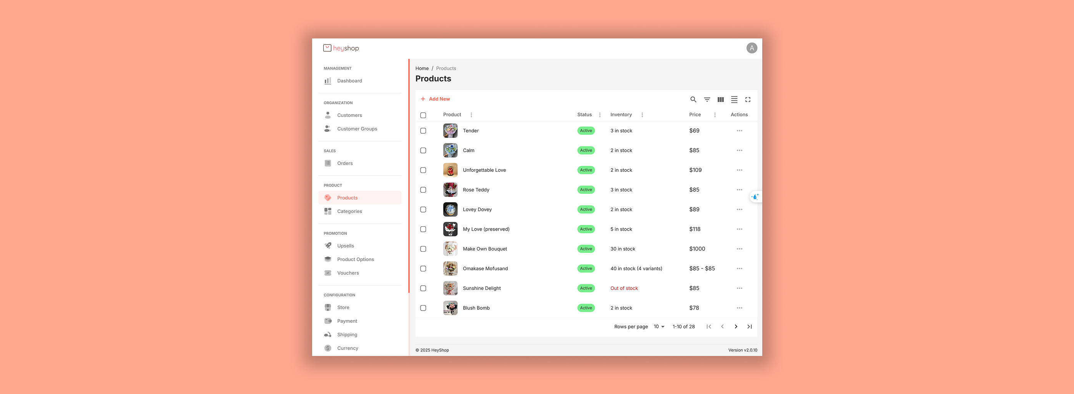Screen dimensions: 1074x394
Task: Navigate to Orders in the sidebar
Action: click(x=344, y=163)
